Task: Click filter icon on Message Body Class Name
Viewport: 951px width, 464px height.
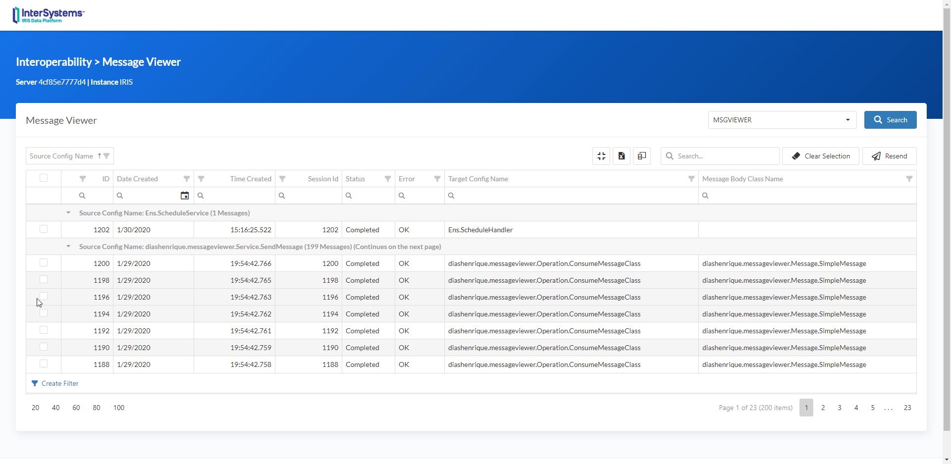Action: coord(909,179)
